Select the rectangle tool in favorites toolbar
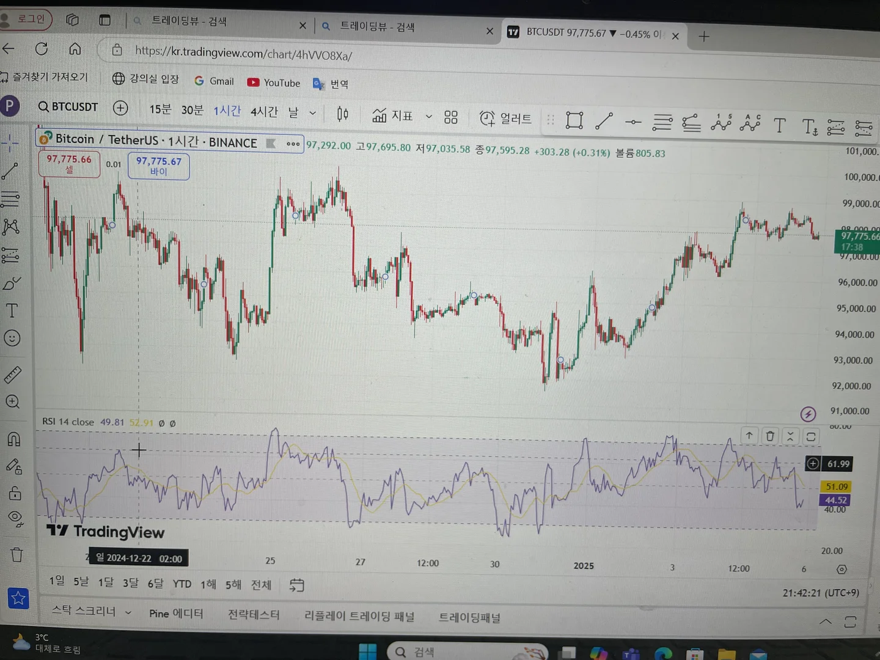 574,120
